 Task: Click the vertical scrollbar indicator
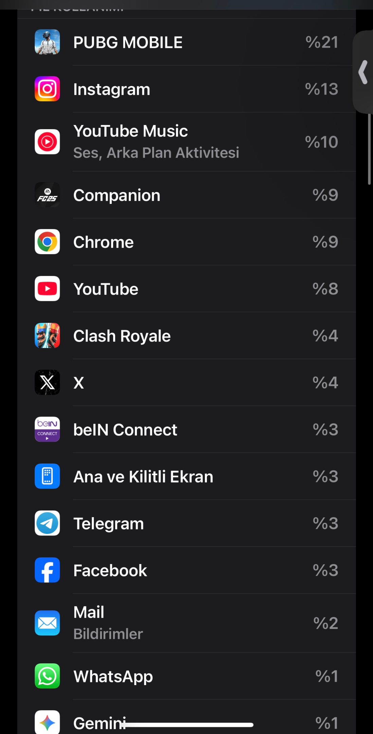click(x=369, y=149)
